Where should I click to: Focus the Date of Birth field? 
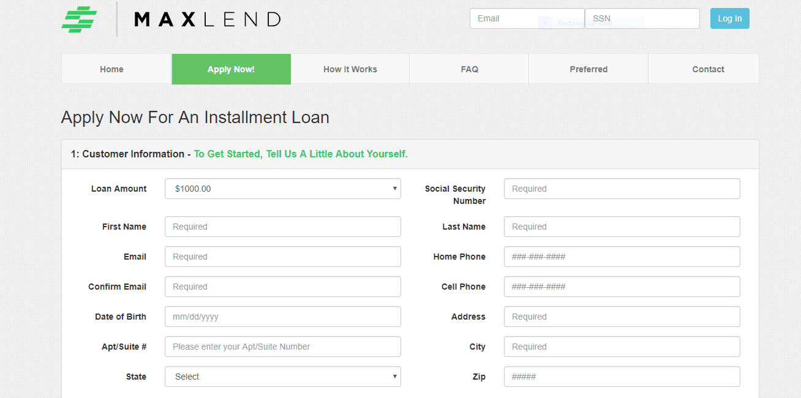[x=282, y=317]
